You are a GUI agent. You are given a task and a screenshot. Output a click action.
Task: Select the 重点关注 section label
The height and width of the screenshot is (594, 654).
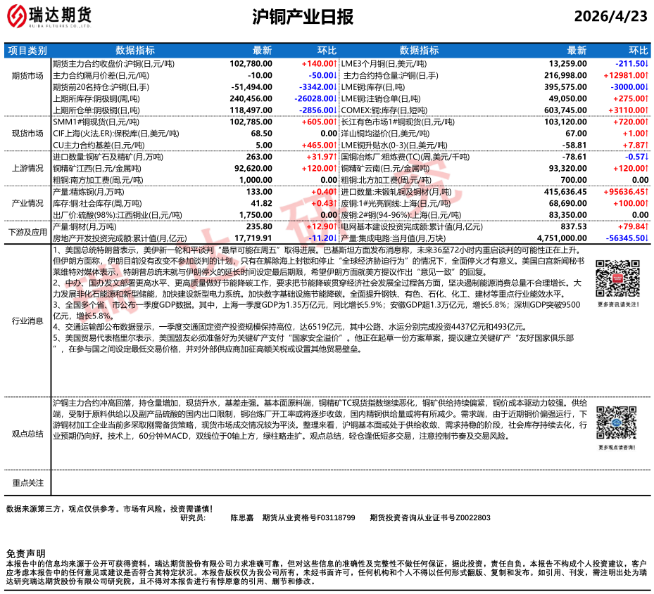[x=27, y=483]
